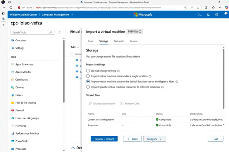Click the import panel vertical scrollbar
The height and width of the screenshot is (152, 229).
pyautogui.click(x=224, y=79)
